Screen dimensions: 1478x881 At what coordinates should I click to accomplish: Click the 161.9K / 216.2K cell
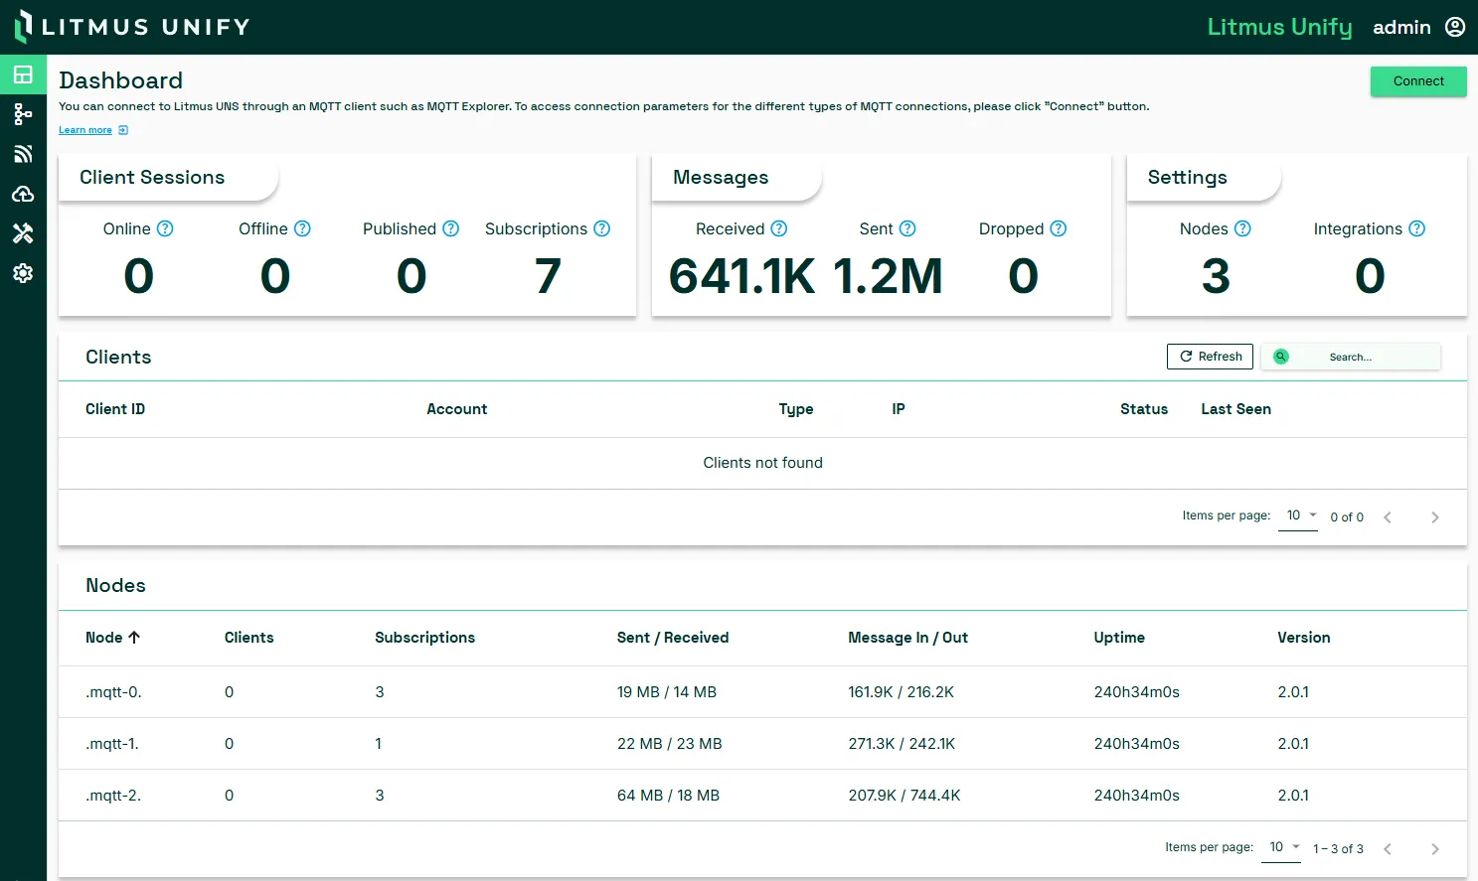pos(901,692)
